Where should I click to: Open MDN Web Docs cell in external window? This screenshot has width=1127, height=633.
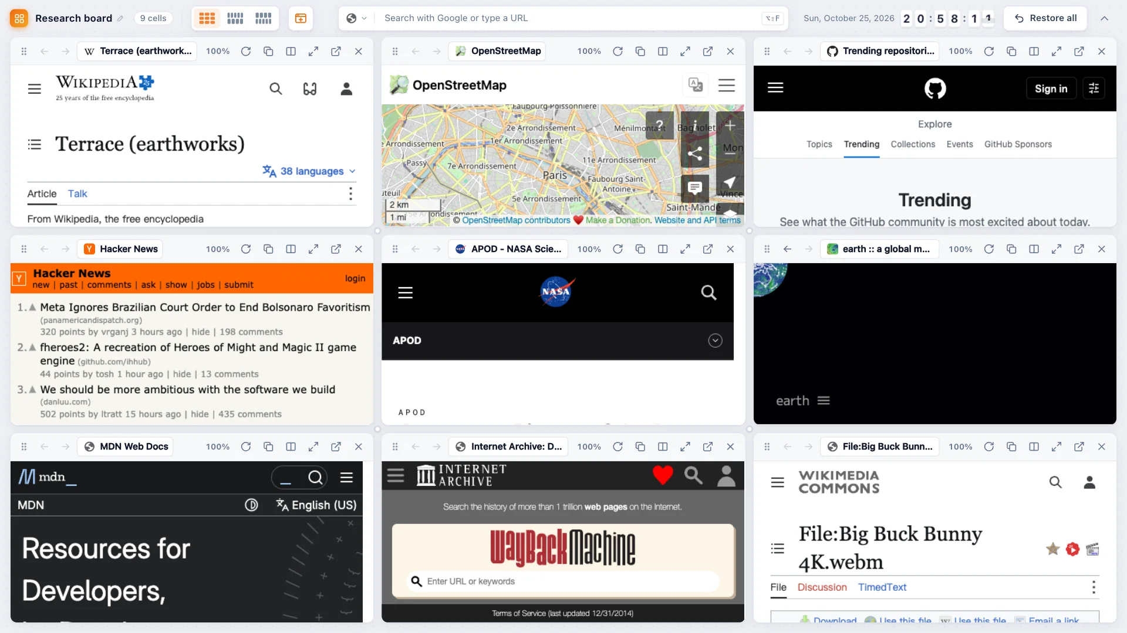tap(336, 447)
